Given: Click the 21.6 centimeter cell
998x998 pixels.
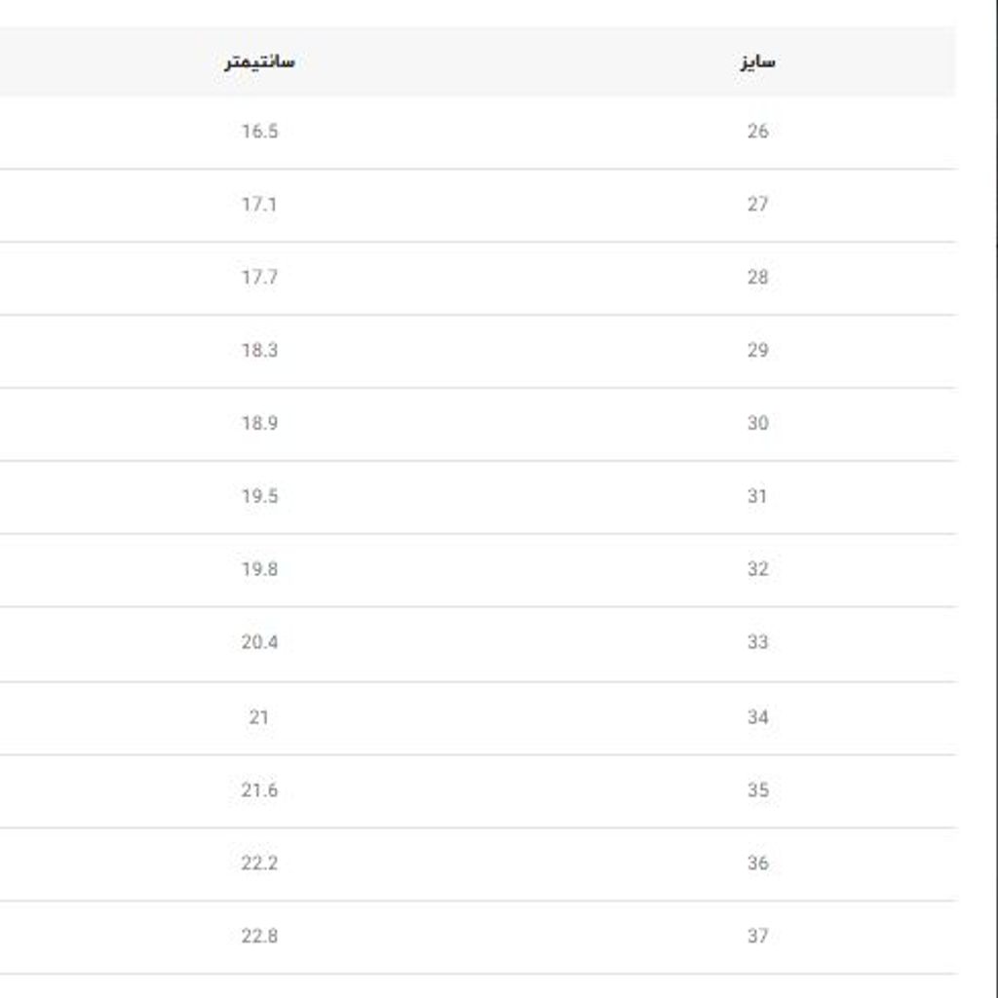Looking at the screenshot, I should pos(259,790).
